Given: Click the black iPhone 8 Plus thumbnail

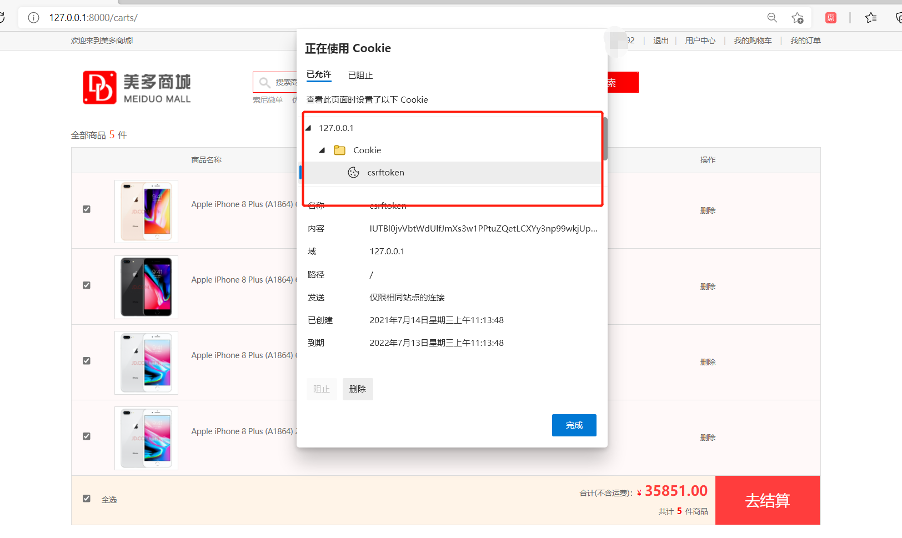Looking at the screenshot, I should point(146,287).
